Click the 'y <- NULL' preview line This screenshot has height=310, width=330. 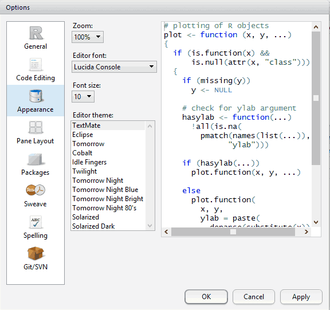(x=211, y=90)
